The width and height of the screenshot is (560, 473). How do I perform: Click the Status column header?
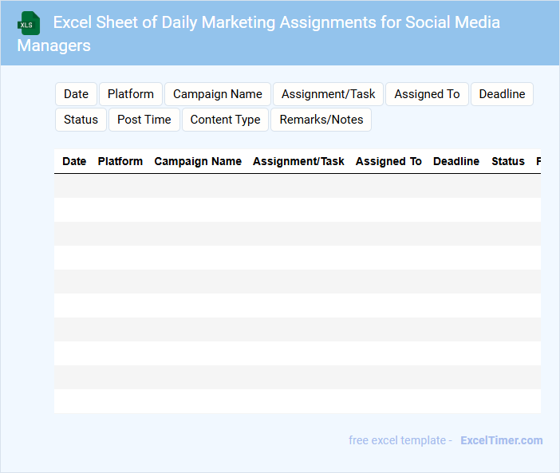coord(508,161)
